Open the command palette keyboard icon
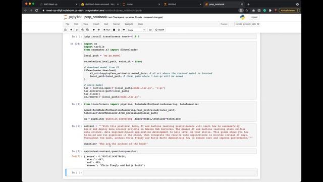Screen dimensions: 323x182 [x=150, y=30]
